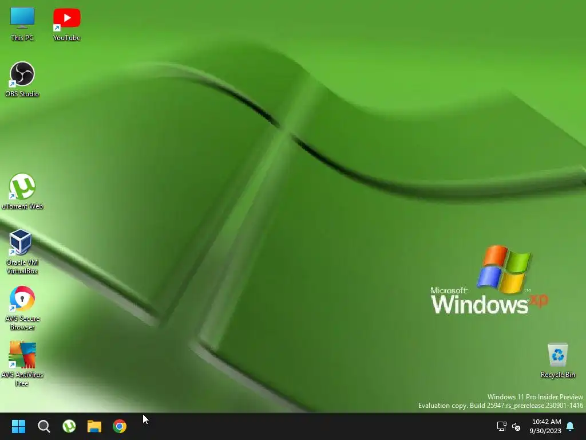Select the Recycle Bin icon
Viewport: 586px width, 440px height.
557,360
